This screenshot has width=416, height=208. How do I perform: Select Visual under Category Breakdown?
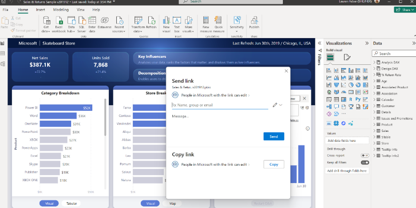point(49,204)
